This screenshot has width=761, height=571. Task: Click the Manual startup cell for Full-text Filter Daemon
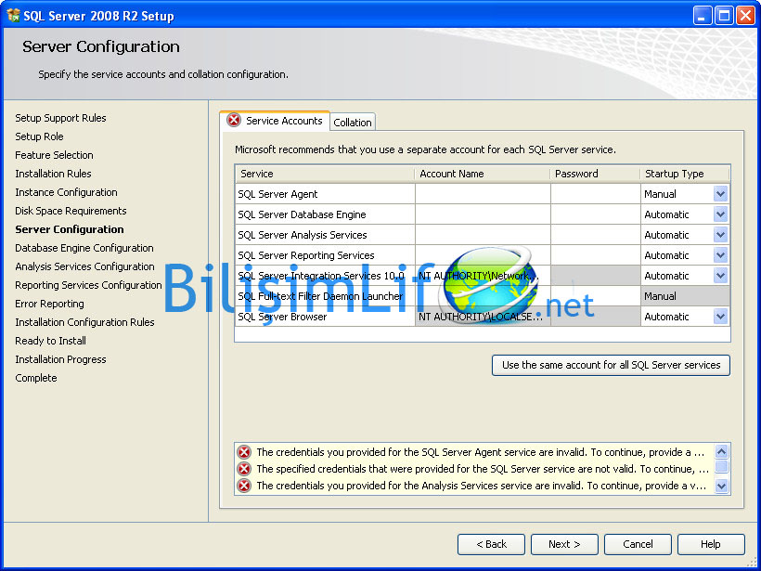[x=685, y=296]
